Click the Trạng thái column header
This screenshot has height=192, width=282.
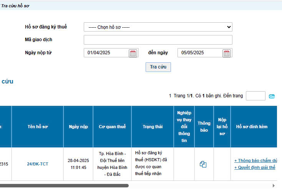click(153, 127)
